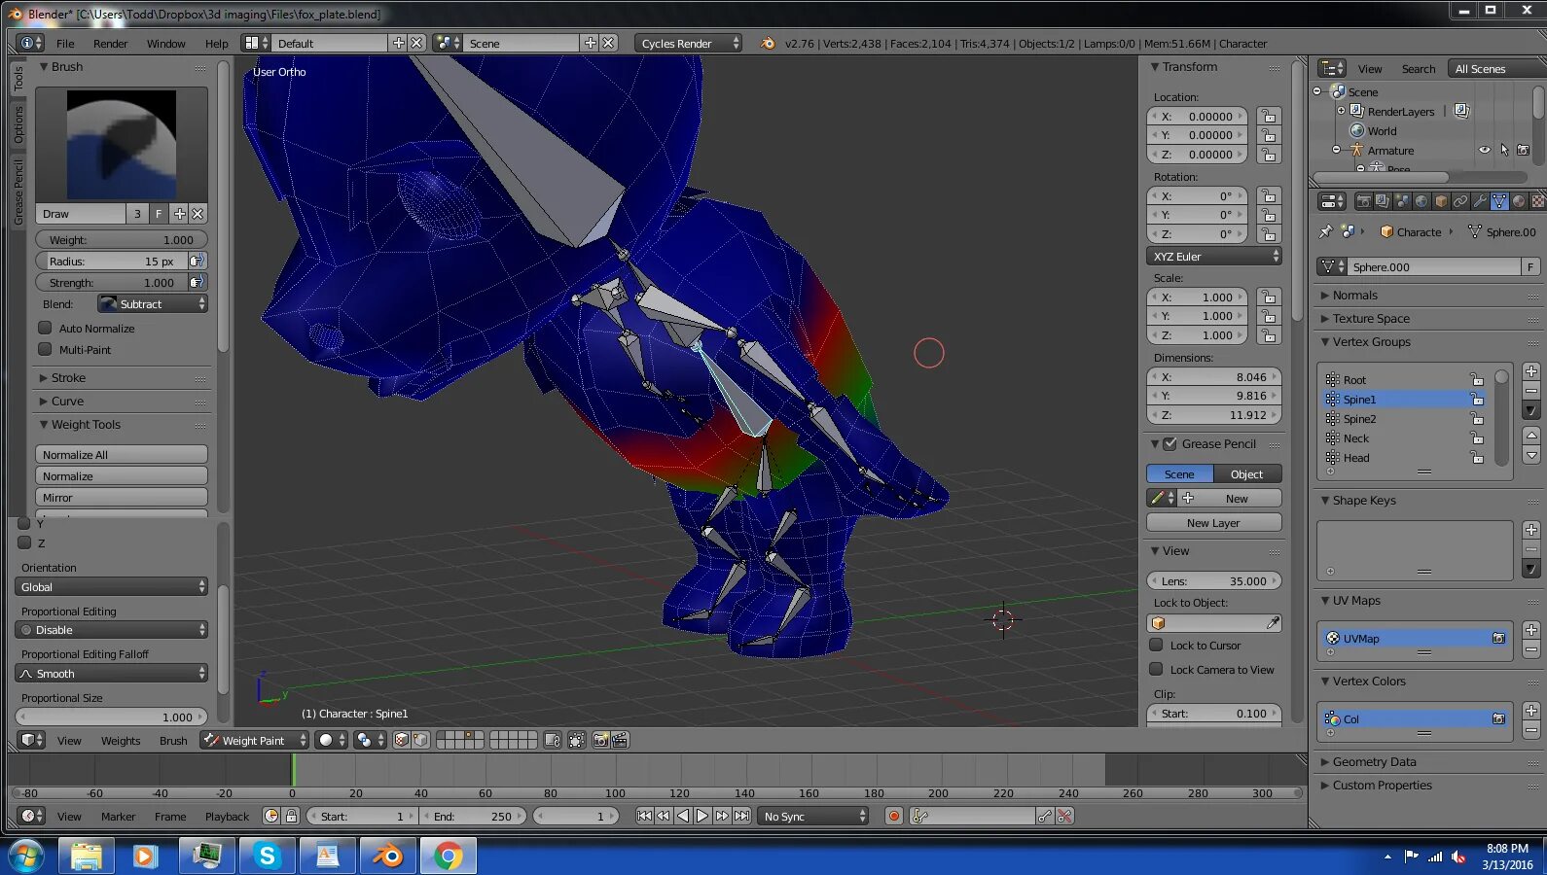
Task: Toggle Armature selectability cursor icon in outliner
Action: click(x=1504, y=150)
